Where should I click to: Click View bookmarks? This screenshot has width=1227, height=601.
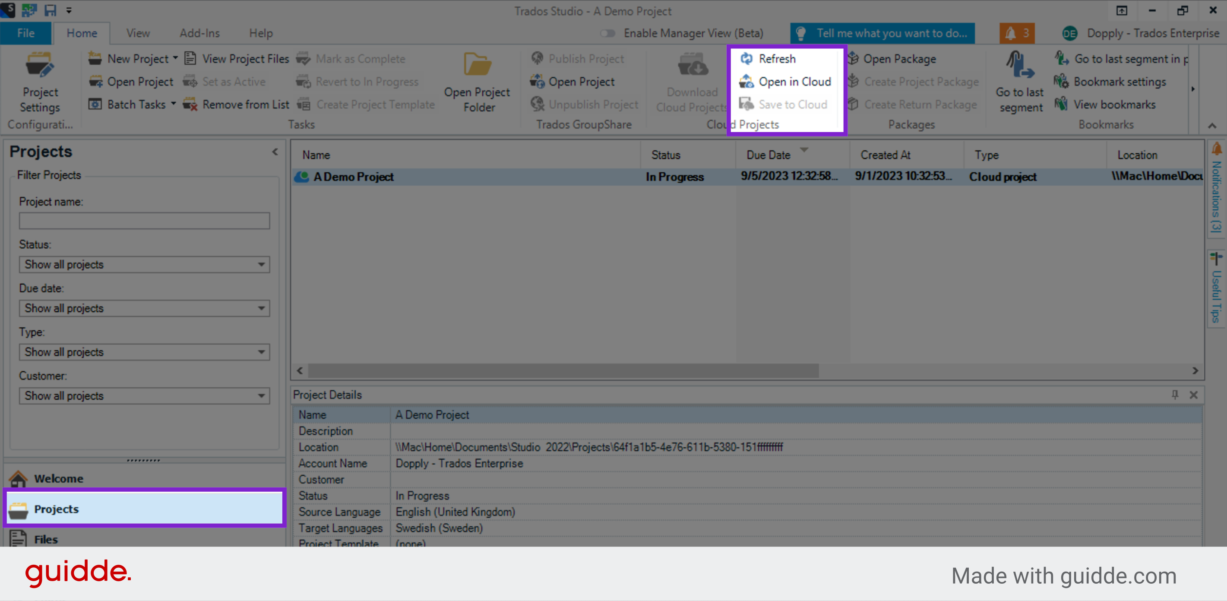click(x=1104, y=104)
